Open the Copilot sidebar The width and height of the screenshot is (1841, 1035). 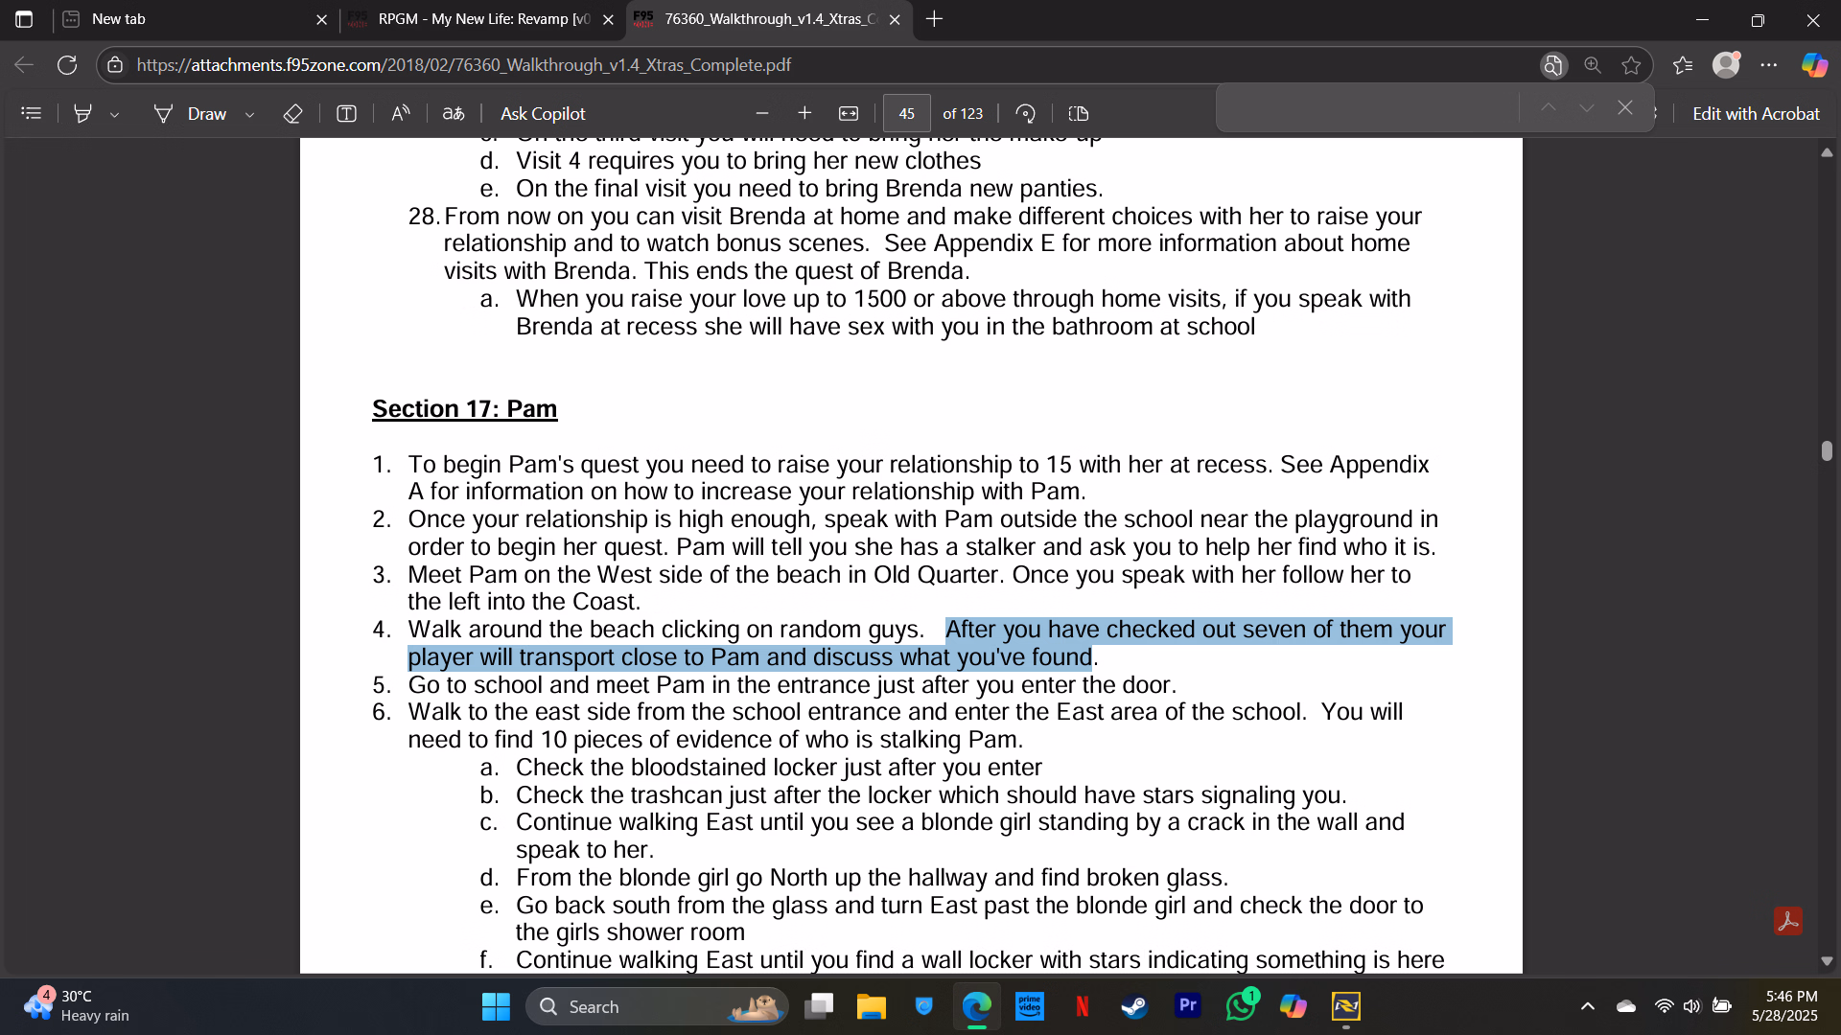(1814, 65)
